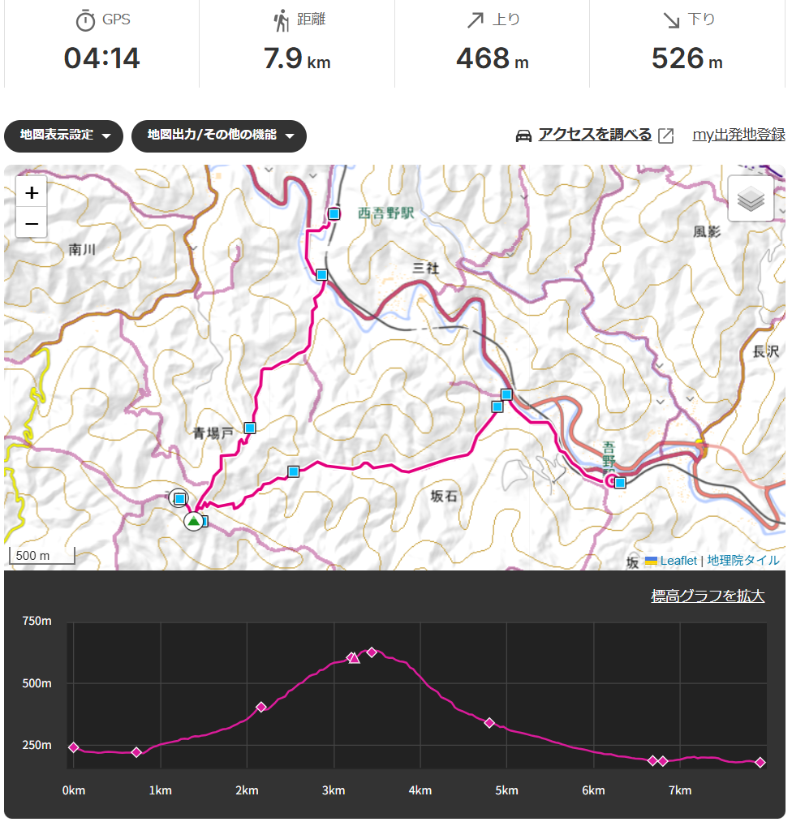The height and width of the screenshot is (822, 792).
Task: Open the map layers switcher icon
Action: tap(751, 198)
